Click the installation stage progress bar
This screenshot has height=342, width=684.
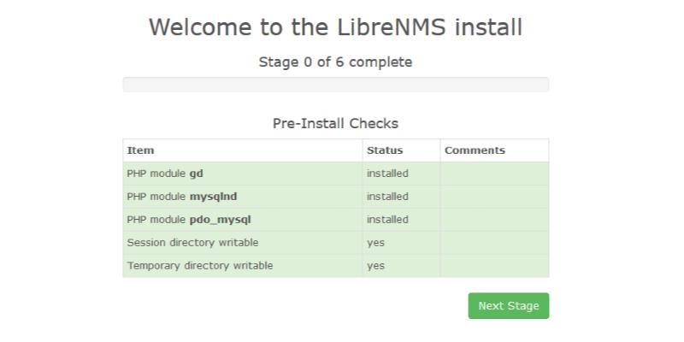335,85
